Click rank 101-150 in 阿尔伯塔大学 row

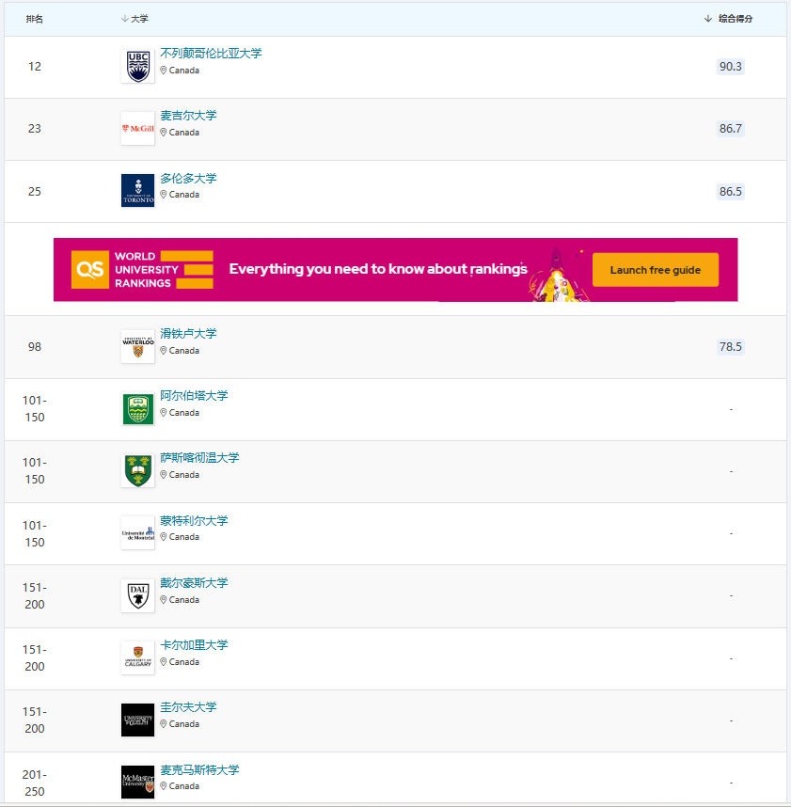point(35,408)
